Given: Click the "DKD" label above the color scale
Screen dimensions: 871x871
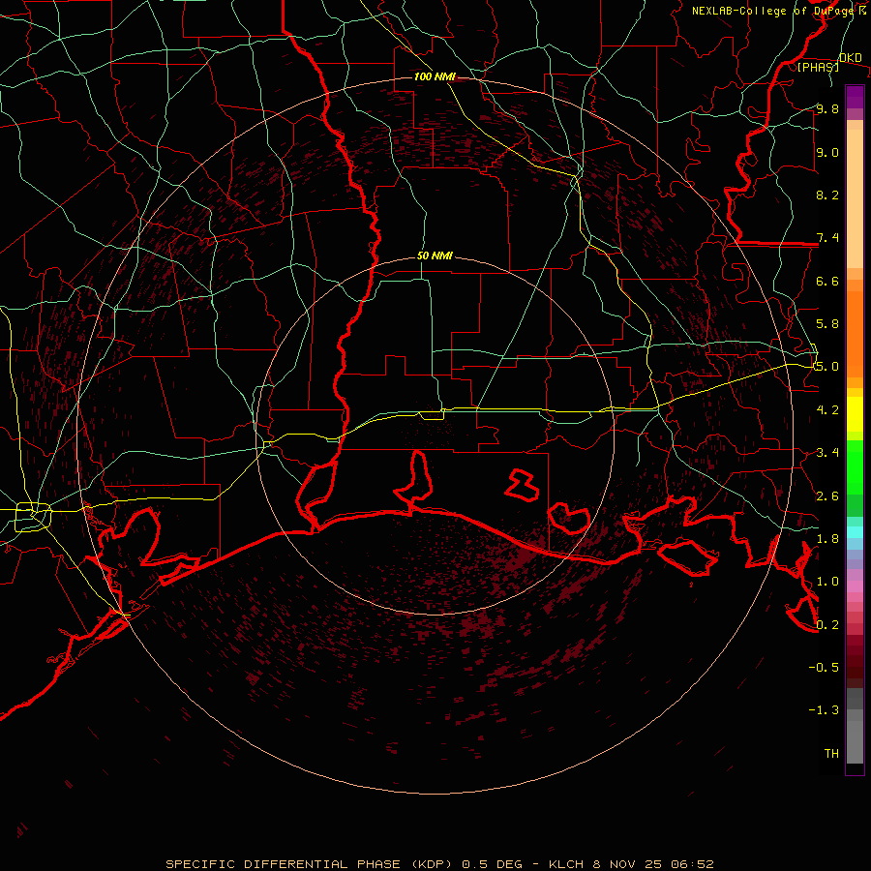Looking at the screenshot, I should tap(851, 58).
